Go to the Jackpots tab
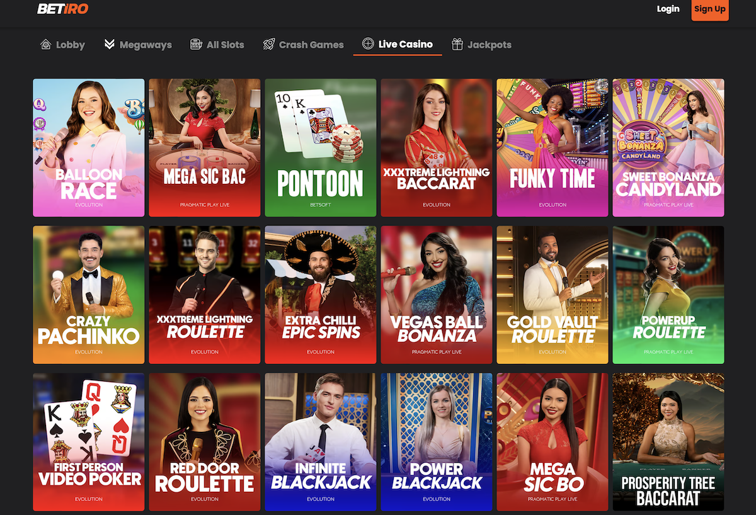Viewport: 756px width, 515px height. [489, 45]
